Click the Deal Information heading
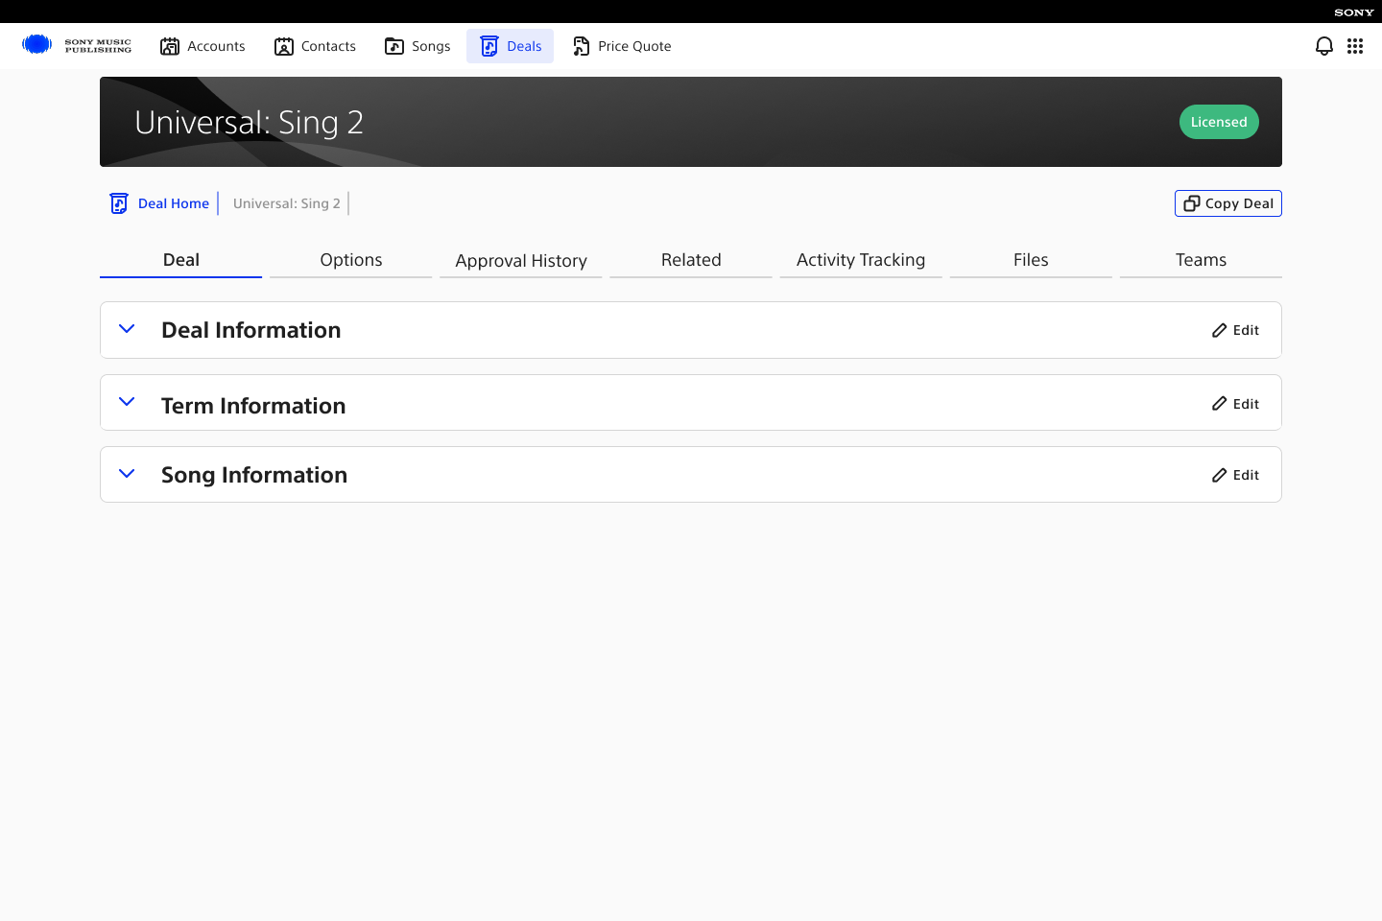 (251, 330)
